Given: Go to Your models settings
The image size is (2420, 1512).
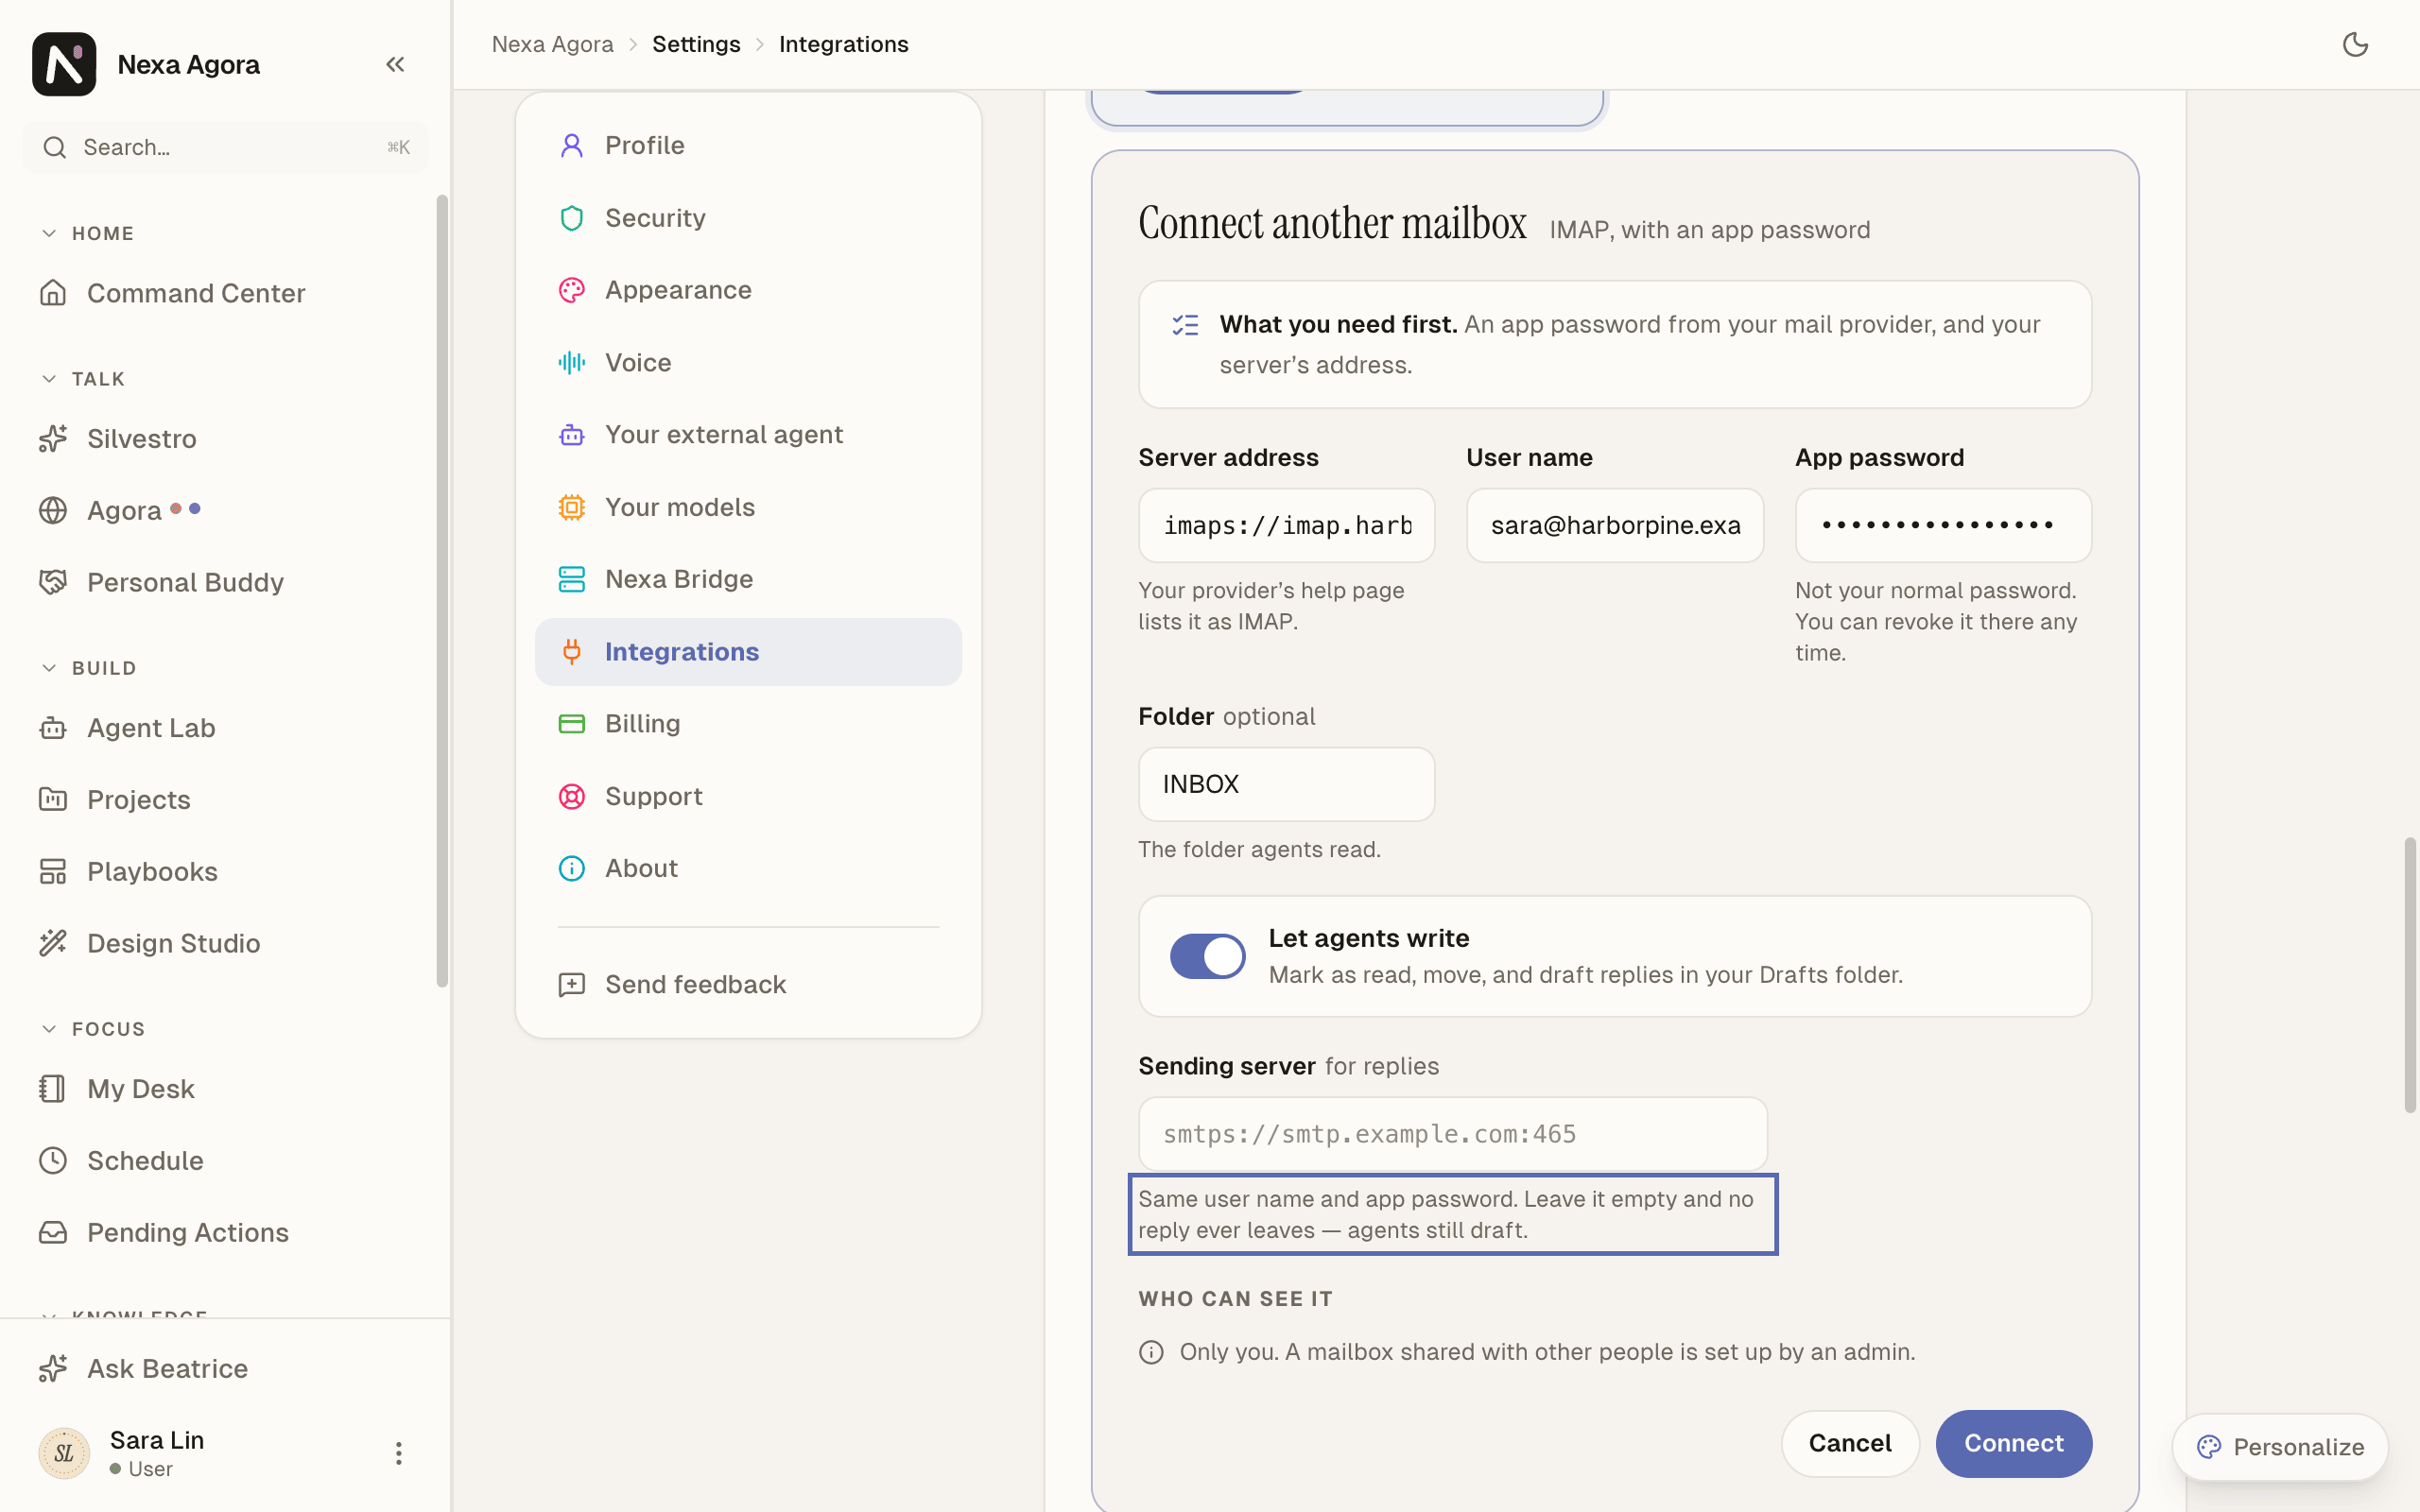Looking at the screenshot, I should click(x=748, y=507).
